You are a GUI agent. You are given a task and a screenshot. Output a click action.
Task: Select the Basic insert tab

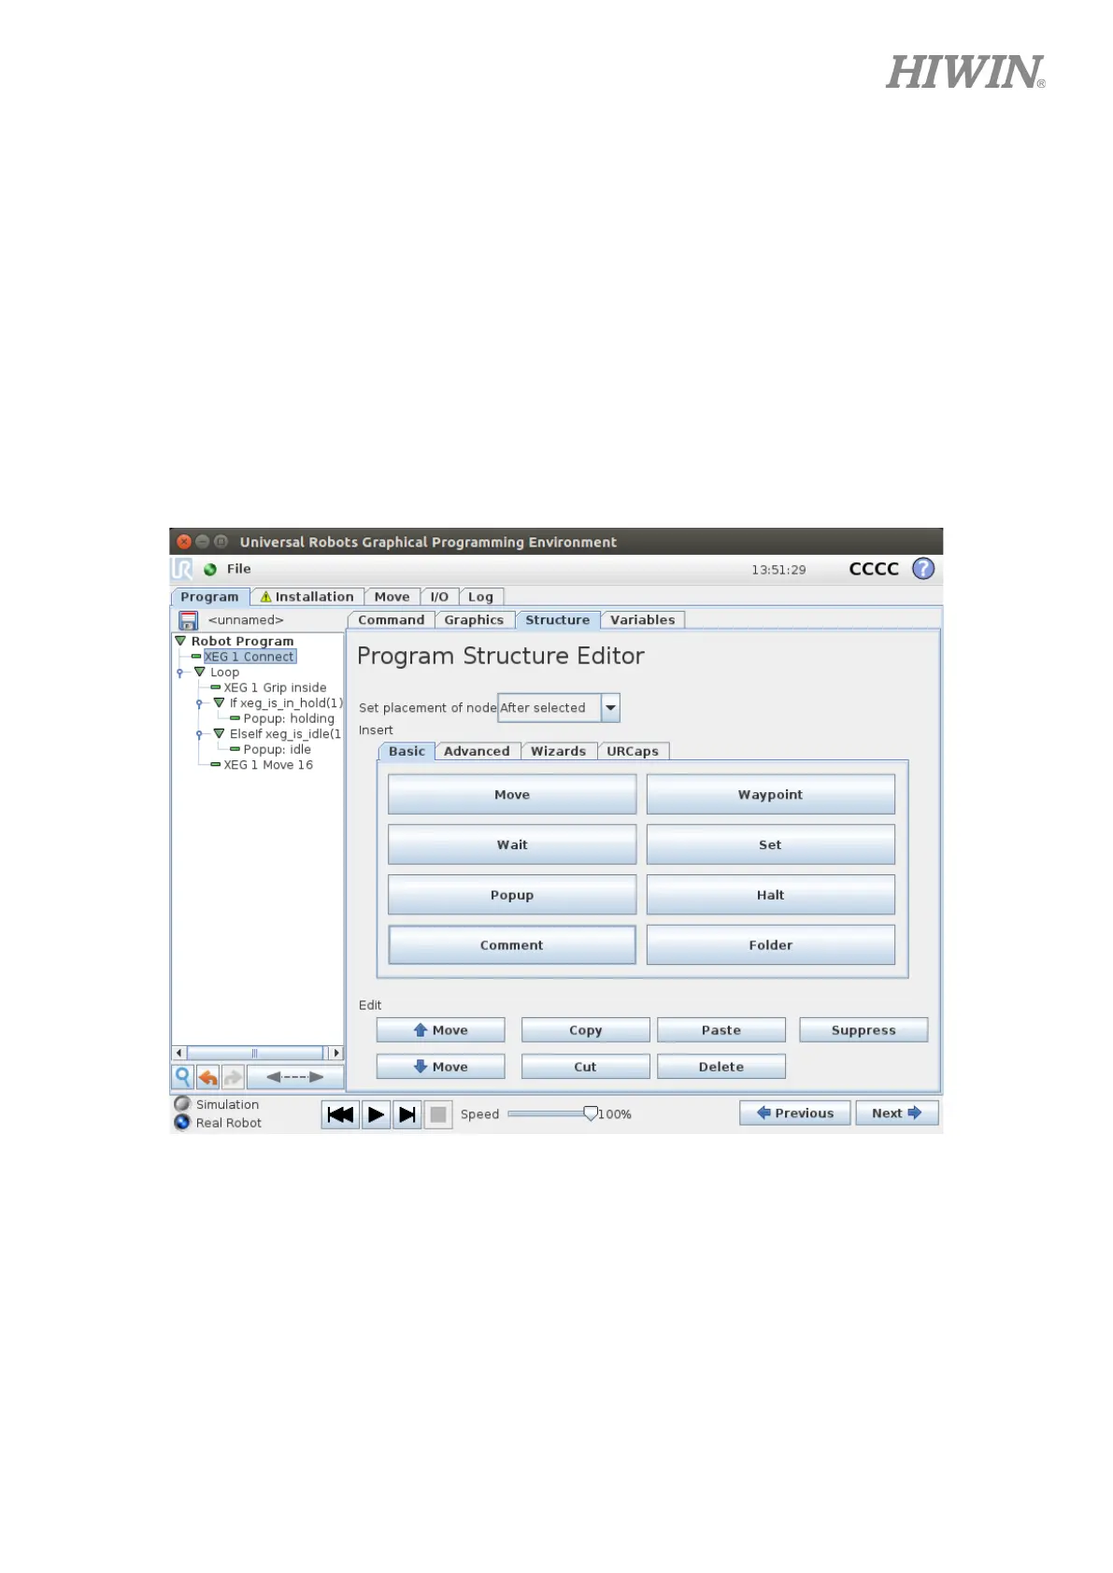(x=407, y=751)
